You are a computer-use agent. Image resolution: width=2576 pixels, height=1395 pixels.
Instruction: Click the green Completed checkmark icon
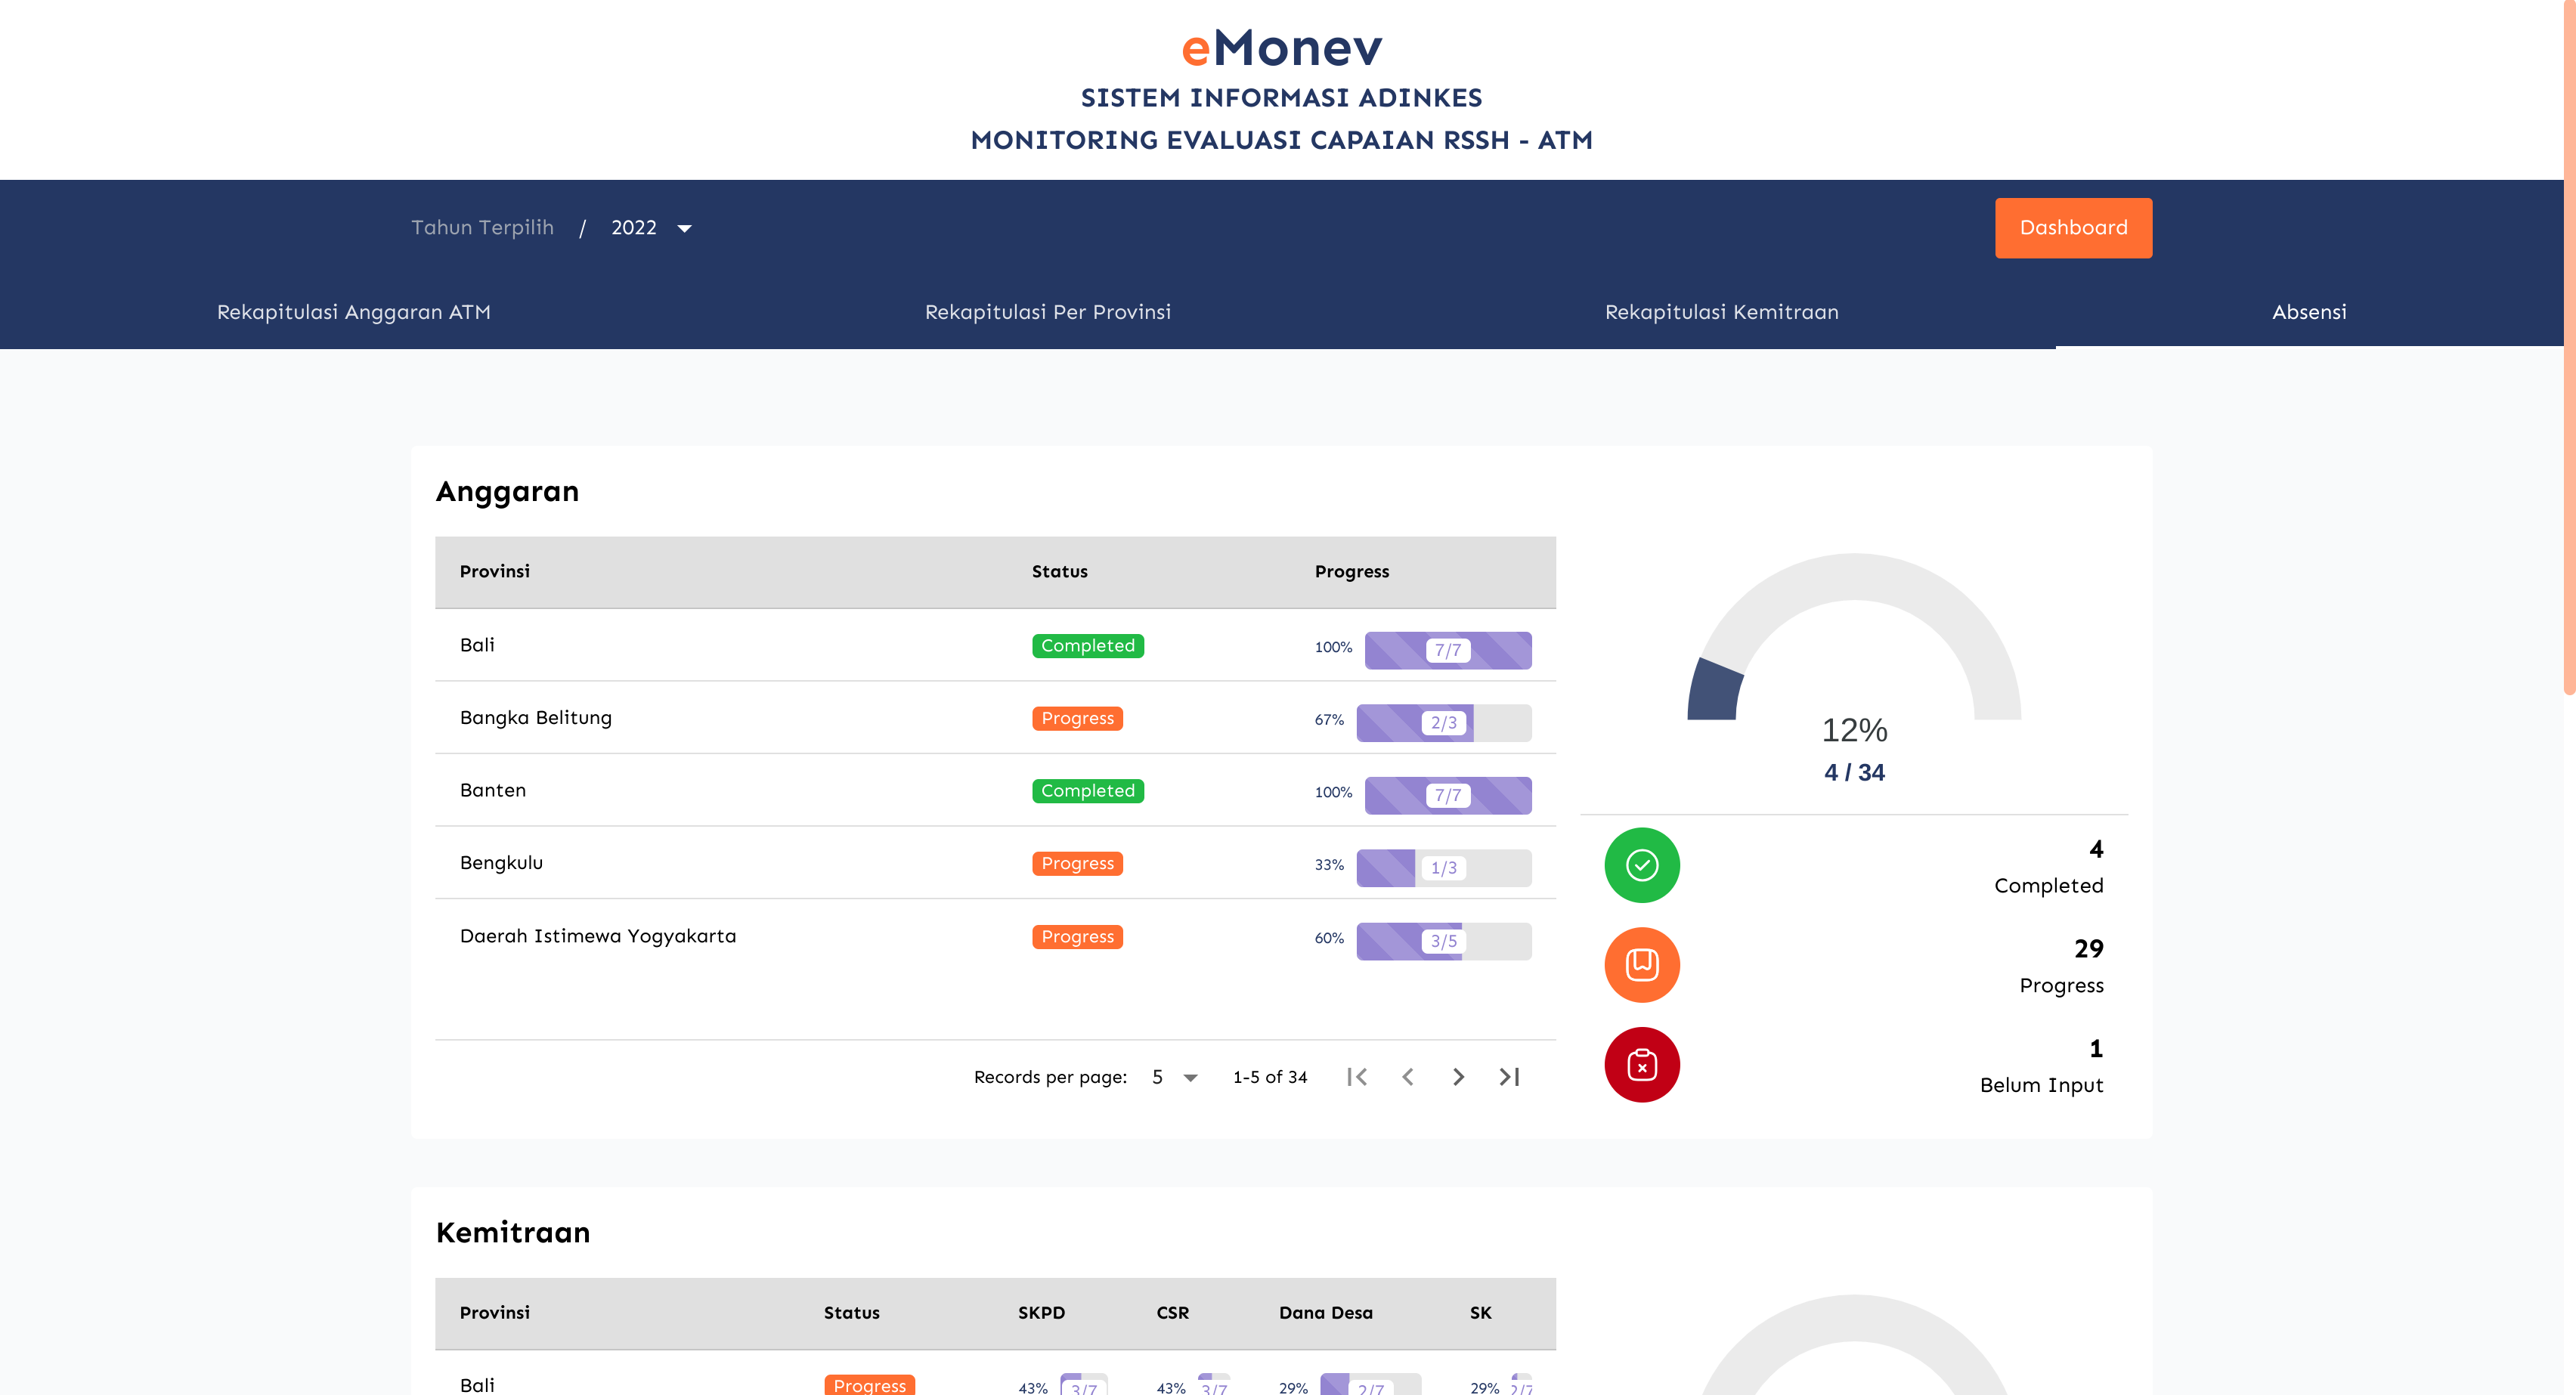pos(1641,865)
